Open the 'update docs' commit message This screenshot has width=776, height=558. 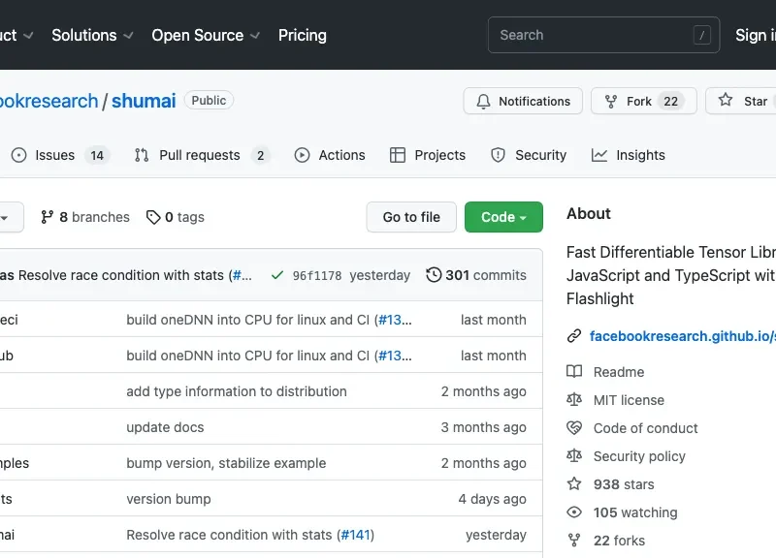[x=165, y=427]
